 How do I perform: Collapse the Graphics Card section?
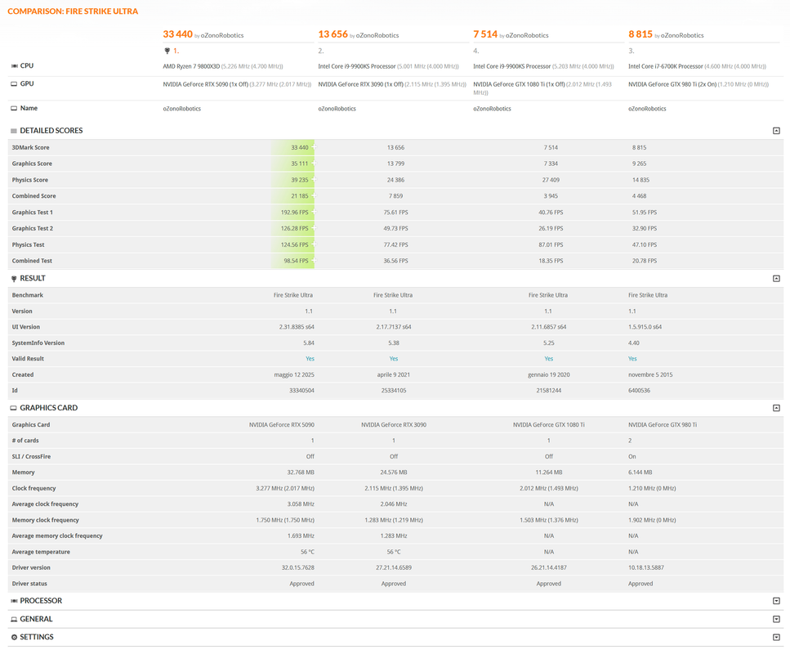(x=776, y=408)
